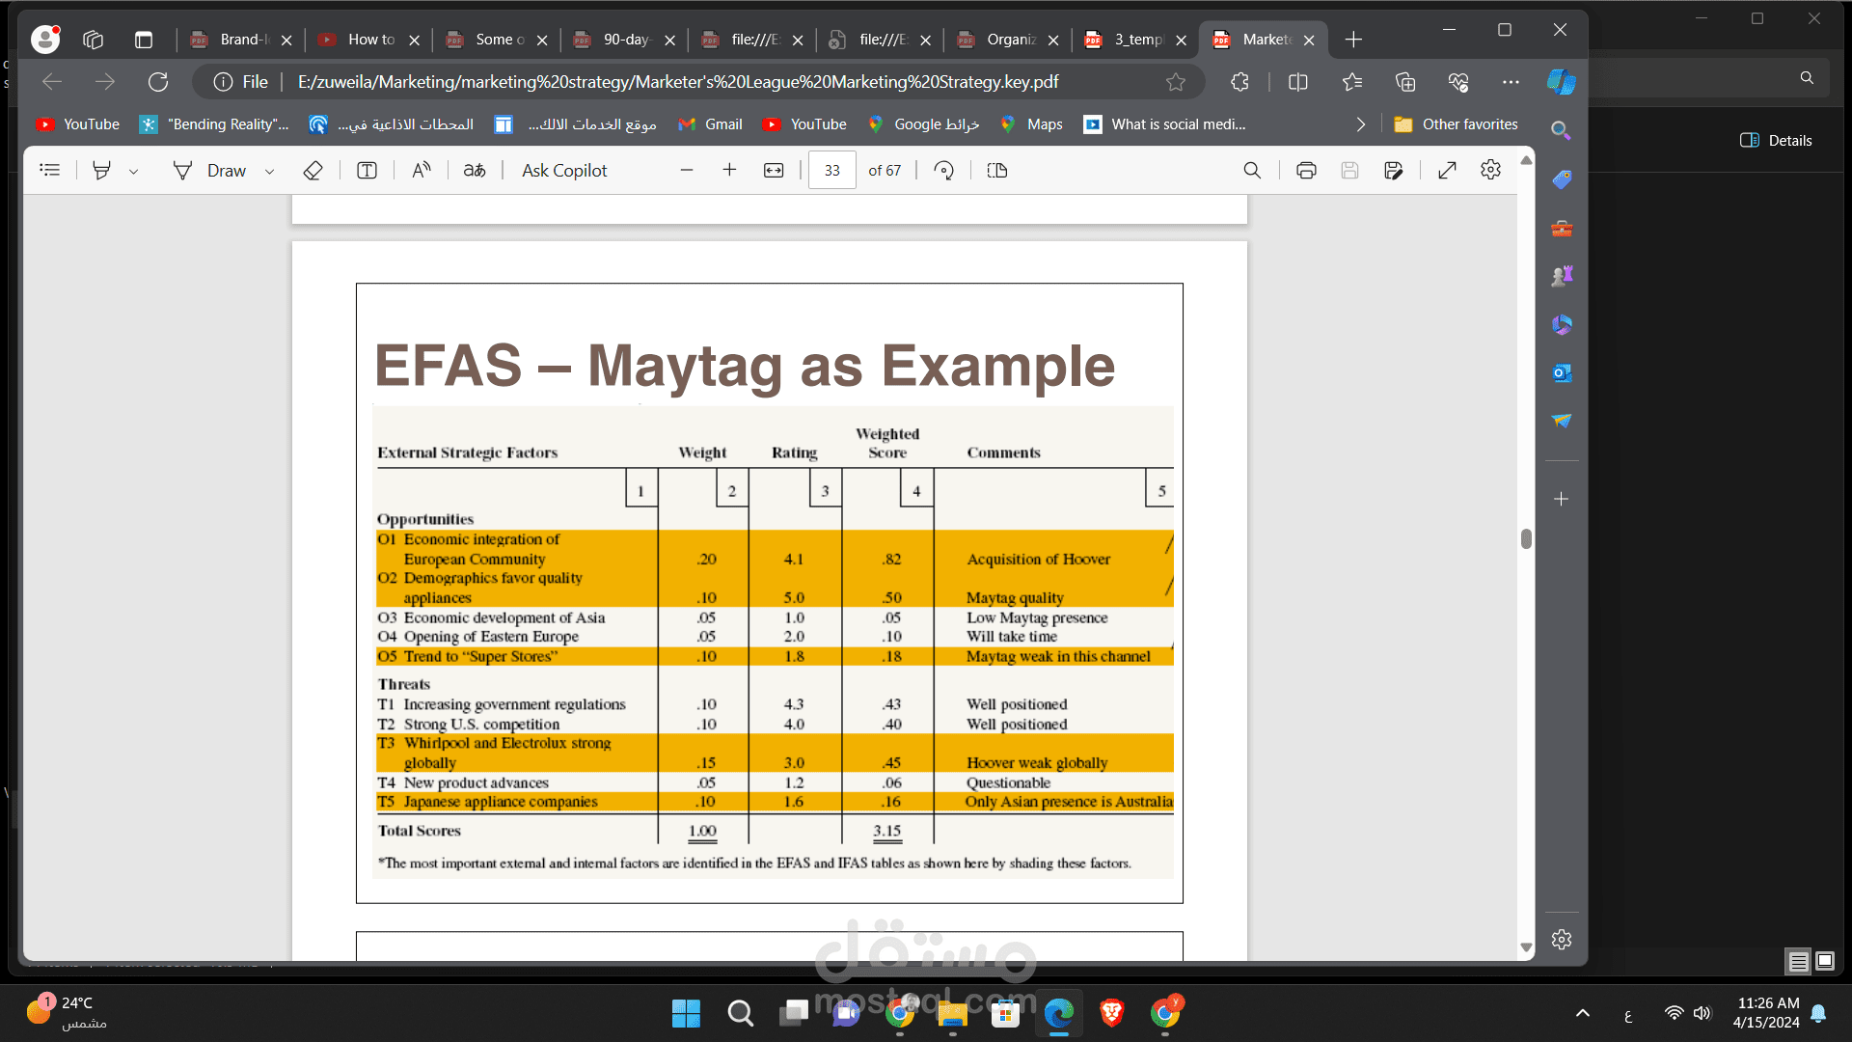Switch to the 90-day tab
Screen dimensions: 1852x1042
coord(625,40)
